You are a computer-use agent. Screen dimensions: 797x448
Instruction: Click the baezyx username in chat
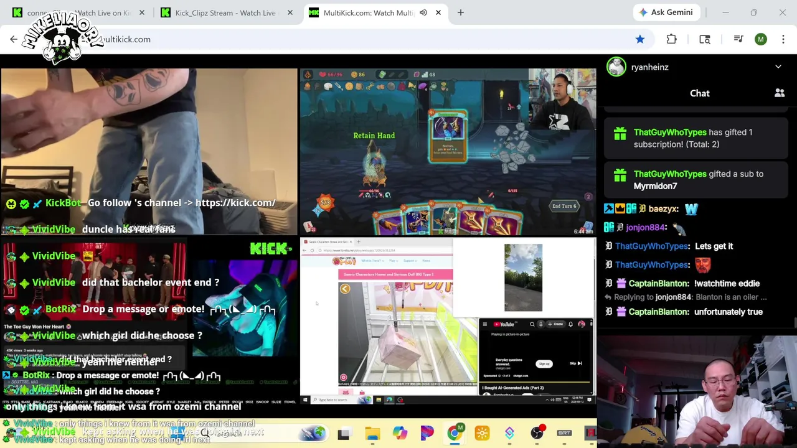coord(663,209)
